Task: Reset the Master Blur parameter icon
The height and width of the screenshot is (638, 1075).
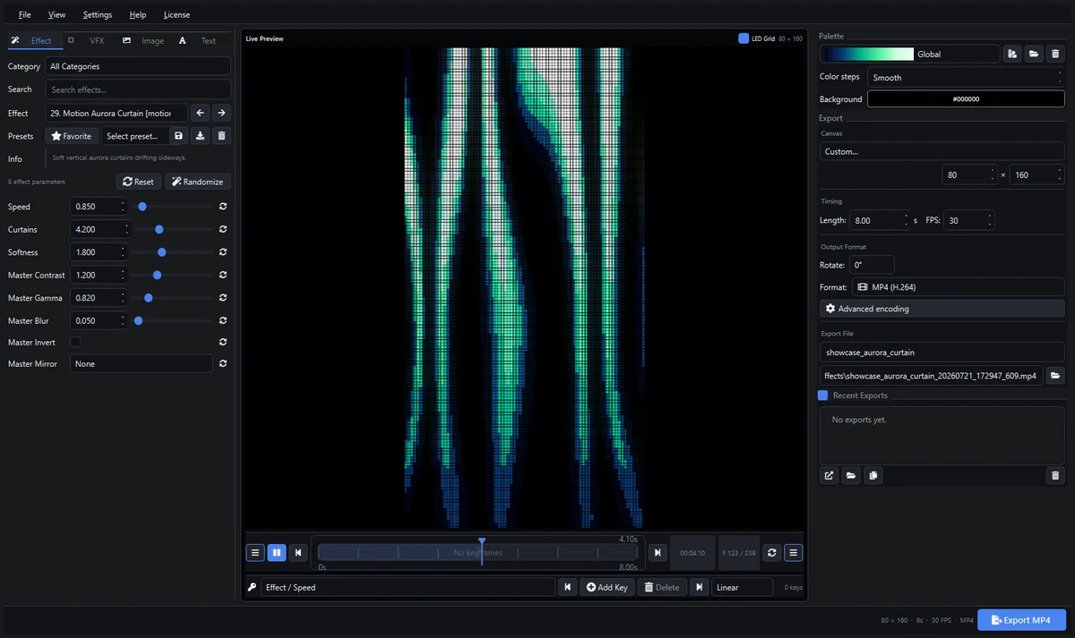Action: (222, 320)
